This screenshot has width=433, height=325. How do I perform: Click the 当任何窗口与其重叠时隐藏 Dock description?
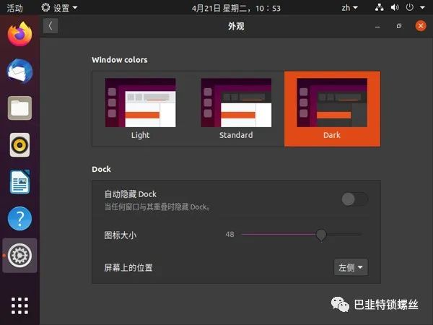(157, 207)
